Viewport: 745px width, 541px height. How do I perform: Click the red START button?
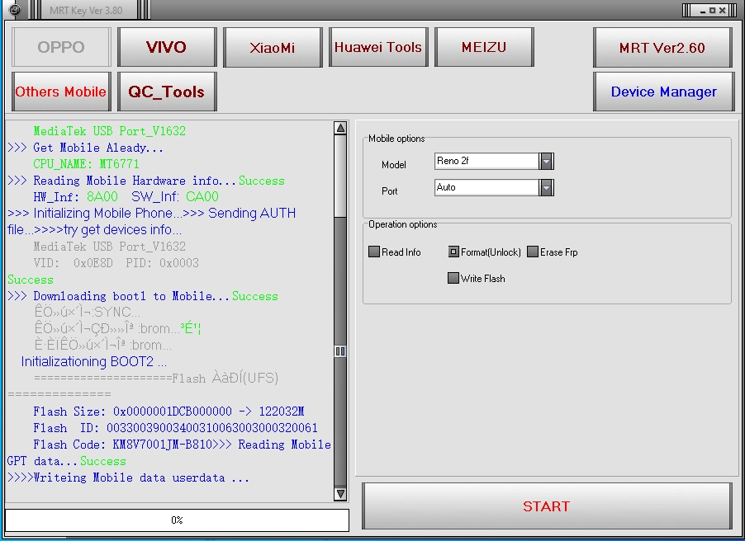pyautogui.click(x=547, y=506)
